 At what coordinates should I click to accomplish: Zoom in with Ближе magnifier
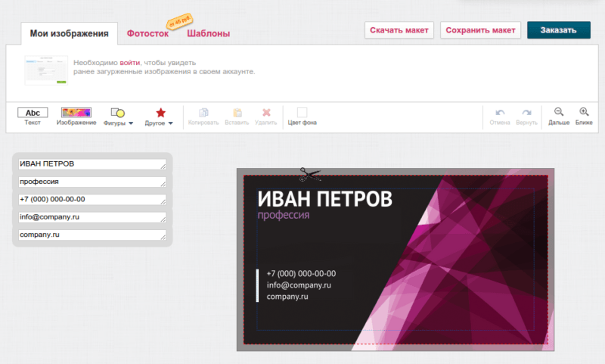[584, 112]
